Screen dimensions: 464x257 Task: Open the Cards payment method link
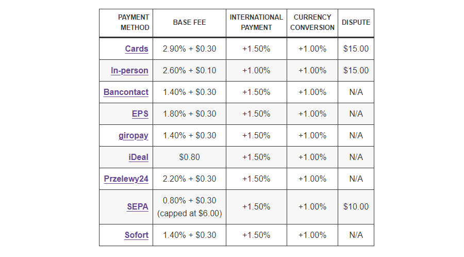point(137,49)
